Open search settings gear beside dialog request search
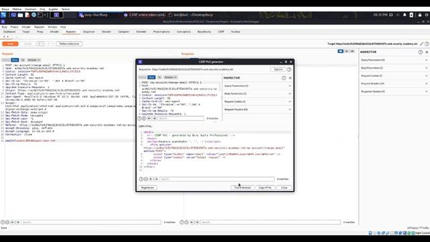This screenshot has width=430, height=242. [x=144, y=118]
